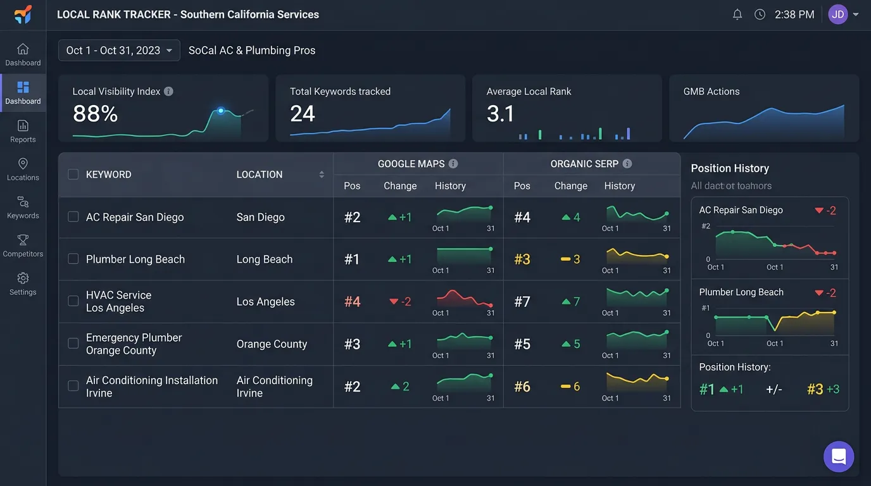Click the red "-2" Google Maps change for HVAC Service
Viewport: 871px width, 486px height.
(400, 302)
